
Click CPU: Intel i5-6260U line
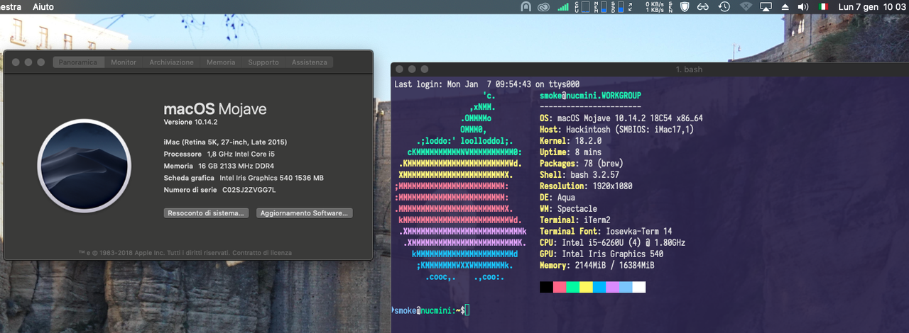pyautogui.click(x=612, y=243)
